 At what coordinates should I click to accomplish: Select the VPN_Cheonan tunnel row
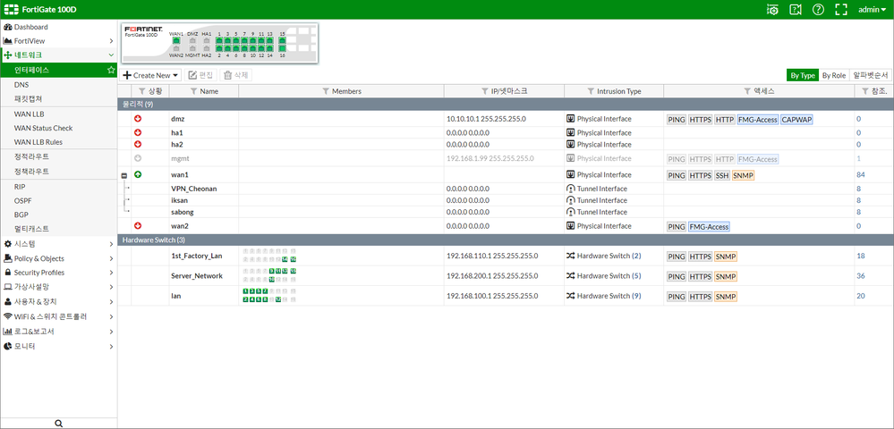tap(506, 189)
